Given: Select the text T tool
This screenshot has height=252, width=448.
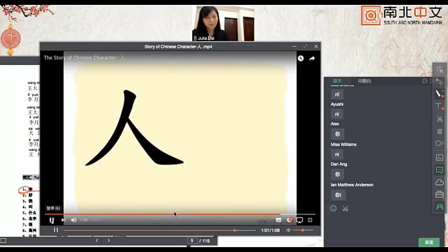Looking at the screenshot, I should tap(439, 106).
